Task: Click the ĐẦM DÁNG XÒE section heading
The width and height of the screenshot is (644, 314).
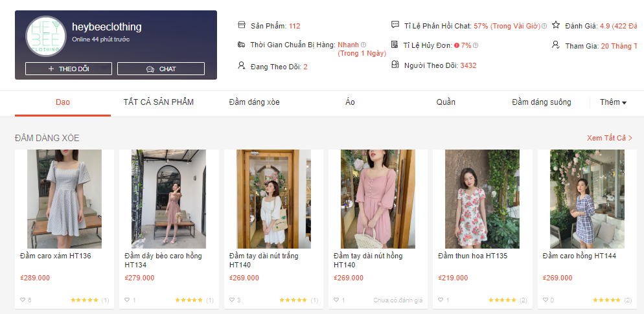Action: point(47,139)
